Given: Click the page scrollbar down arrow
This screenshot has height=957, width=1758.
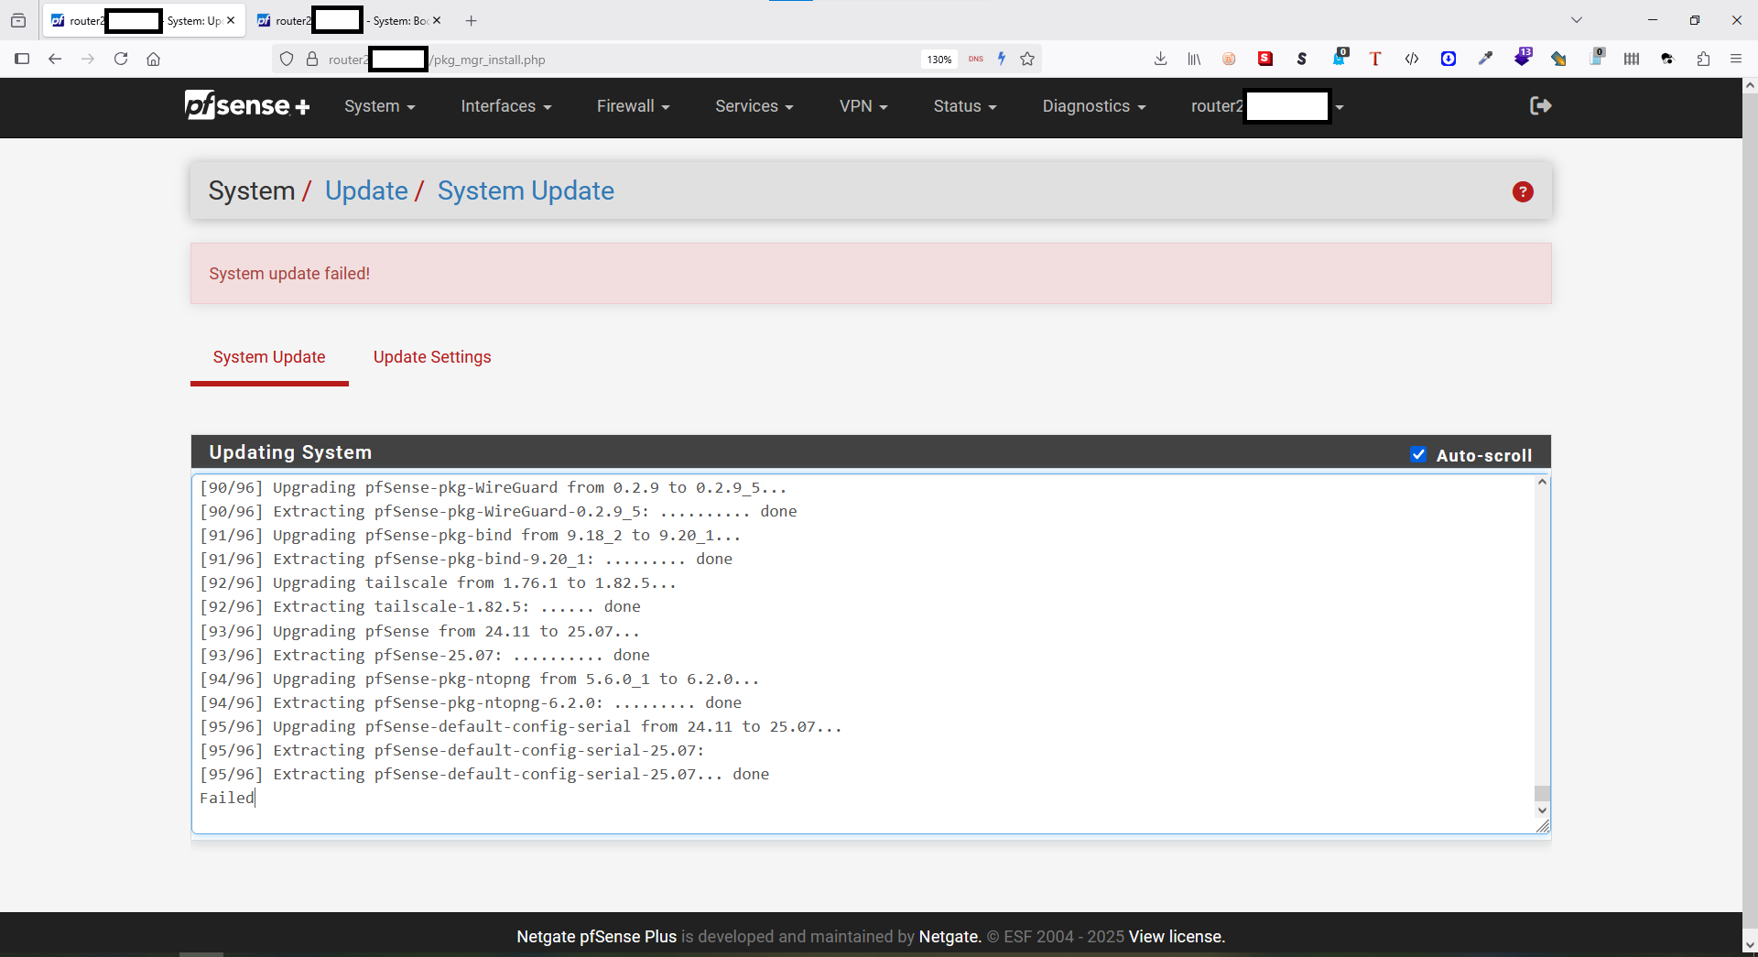Looking at the screenshot, I should click(x=1750, y=945).
